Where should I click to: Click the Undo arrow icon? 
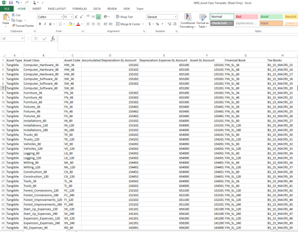[x=18, y=3]
